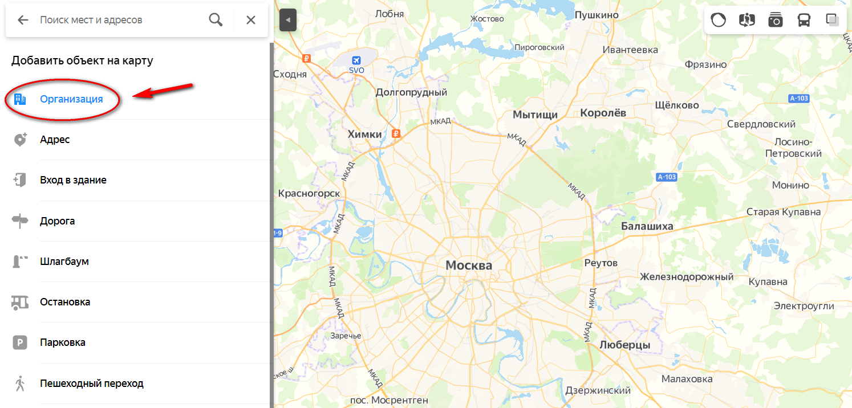Click the back arrow in search bar
852x408 pixels.
click(23, 20)
